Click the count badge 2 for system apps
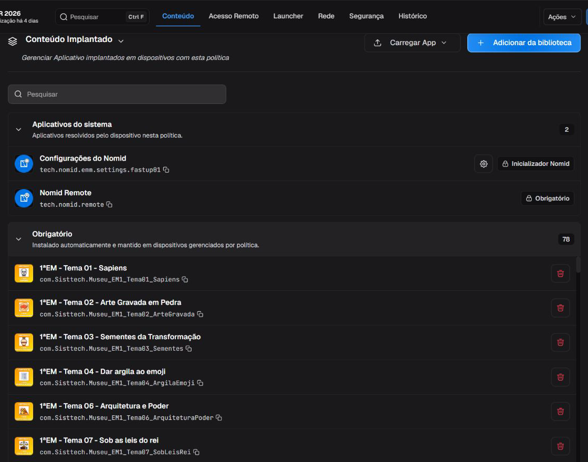Screen dimensions: 588x462 coord(566,130)
